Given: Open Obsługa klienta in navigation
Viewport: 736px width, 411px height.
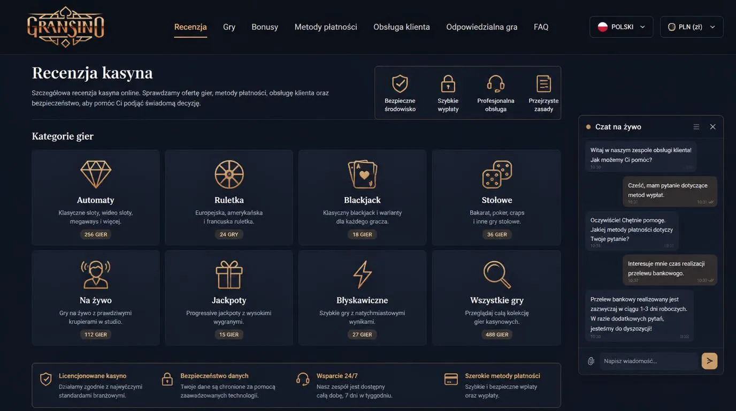Looking at the screenshot, I should 402,27.
